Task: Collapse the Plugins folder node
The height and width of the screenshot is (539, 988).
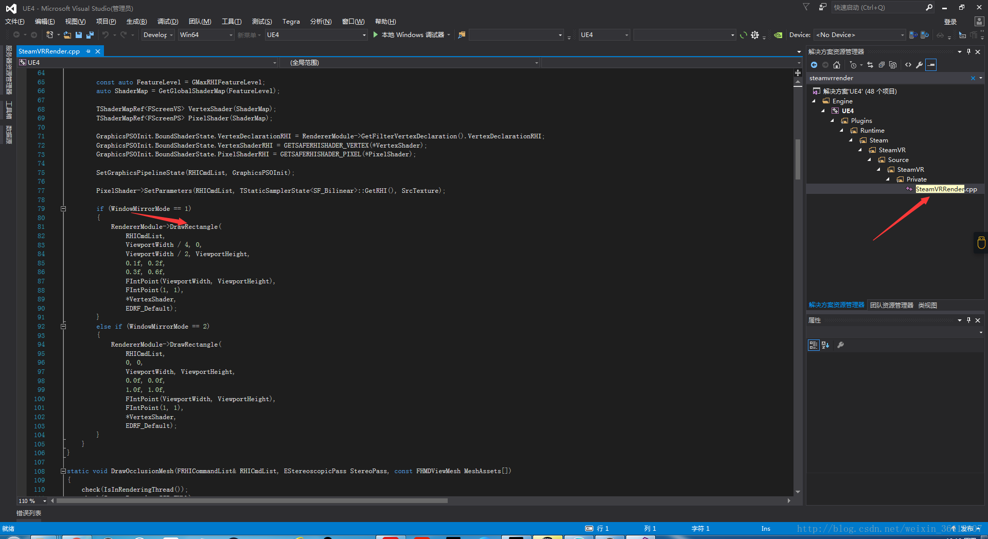Action: click(x=832, y=121)
